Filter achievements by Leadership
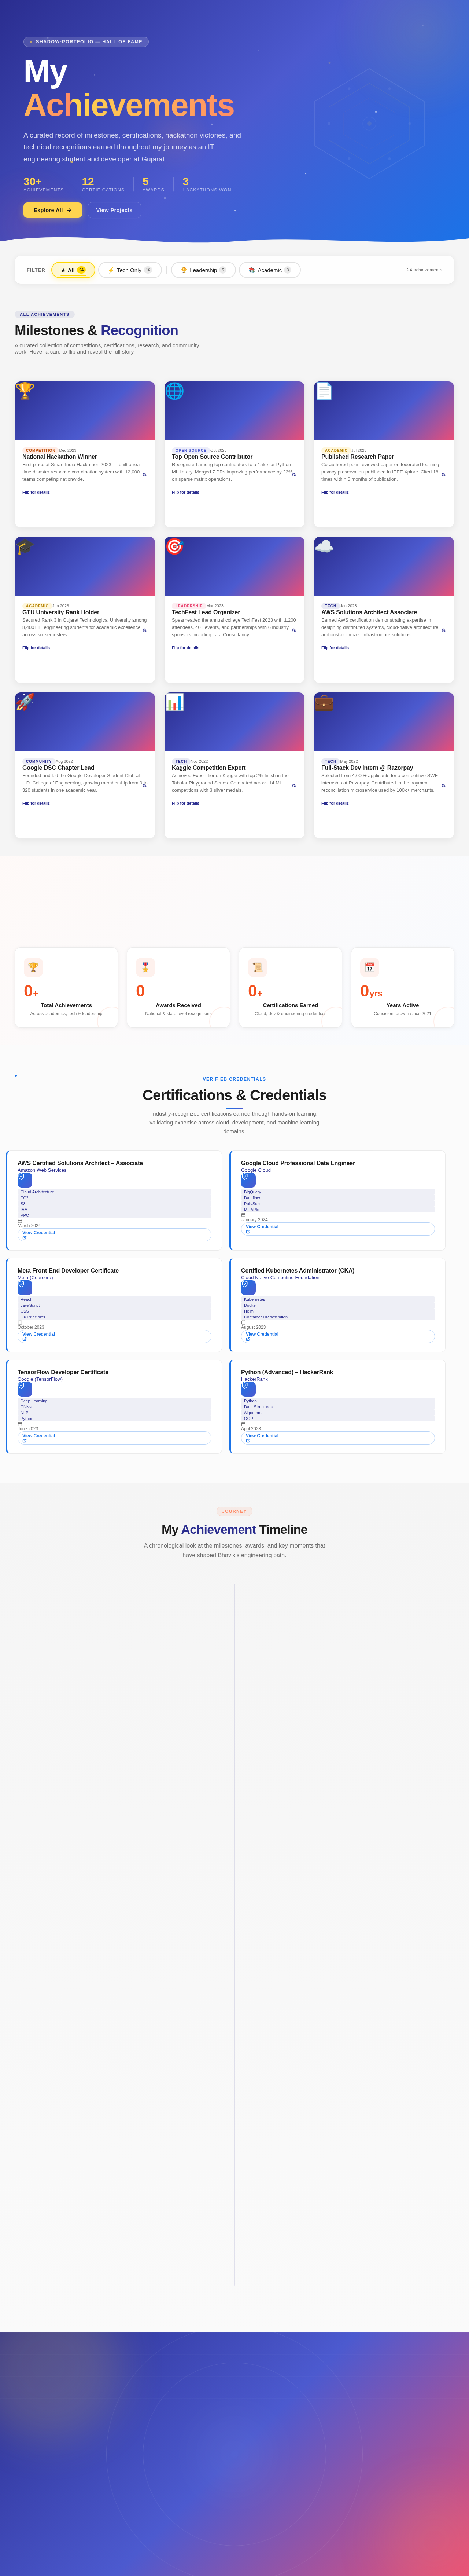The height and width of the screenshot is (2576, 469). (203, 270)
